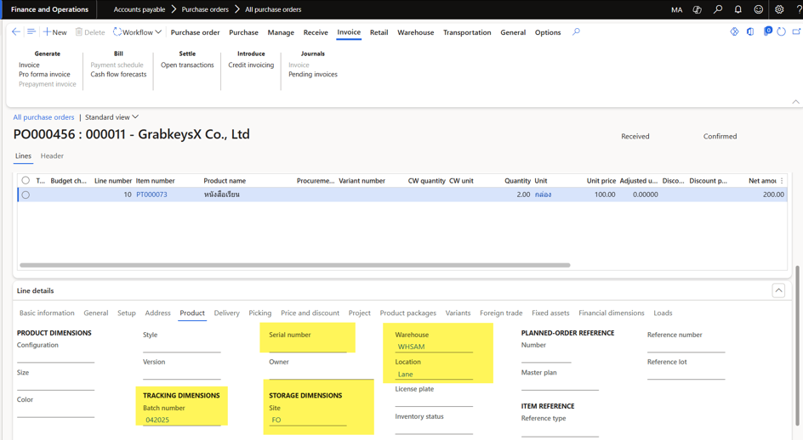Click the Serial number field
Viewport: 803px width, 440px height.
pos(308,347)
